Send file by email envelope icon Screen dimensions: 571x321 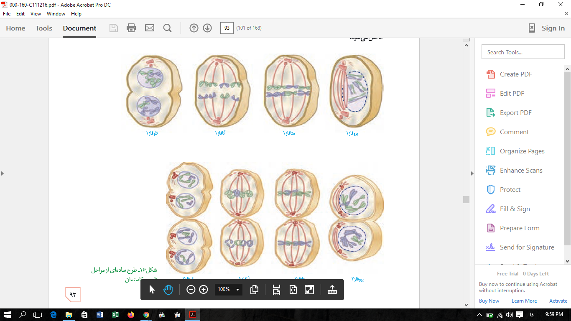150,28
